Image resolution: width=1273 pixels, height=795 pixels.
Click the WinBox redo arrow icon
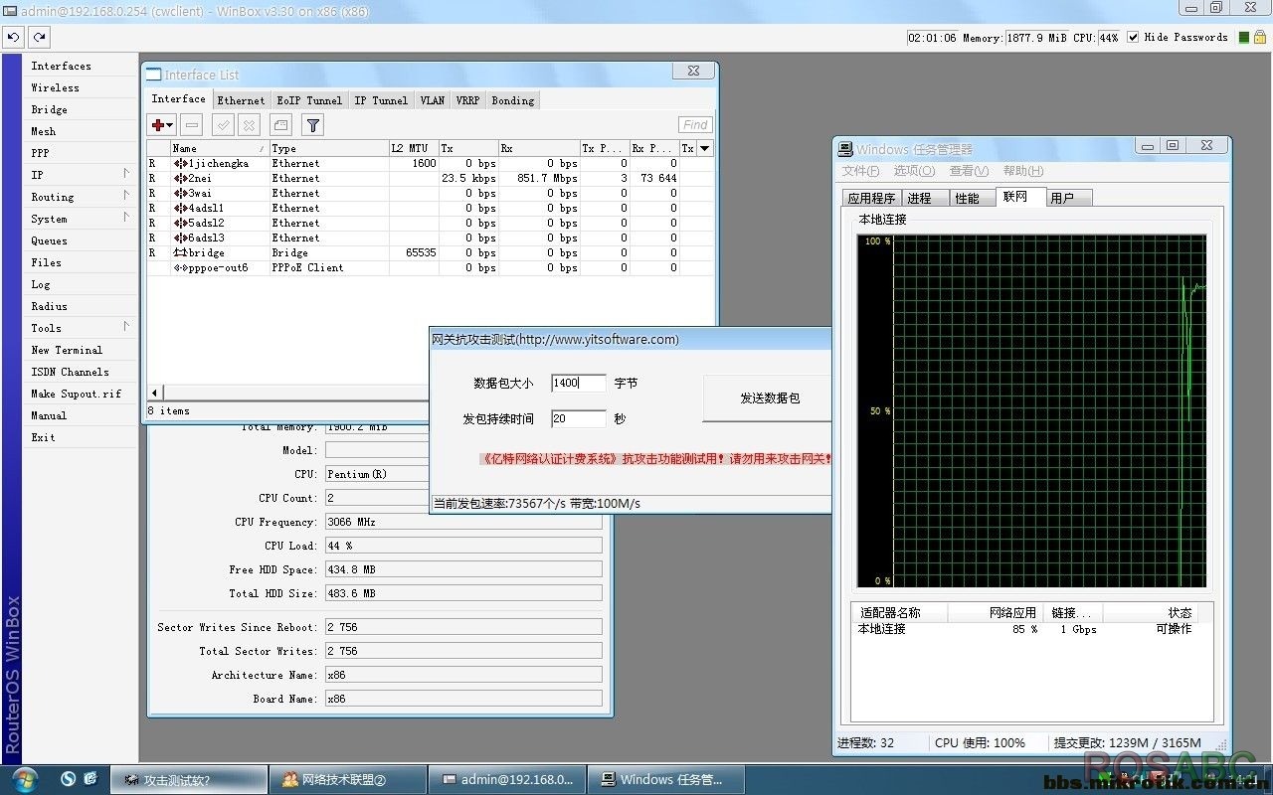(x=39, y=37)
